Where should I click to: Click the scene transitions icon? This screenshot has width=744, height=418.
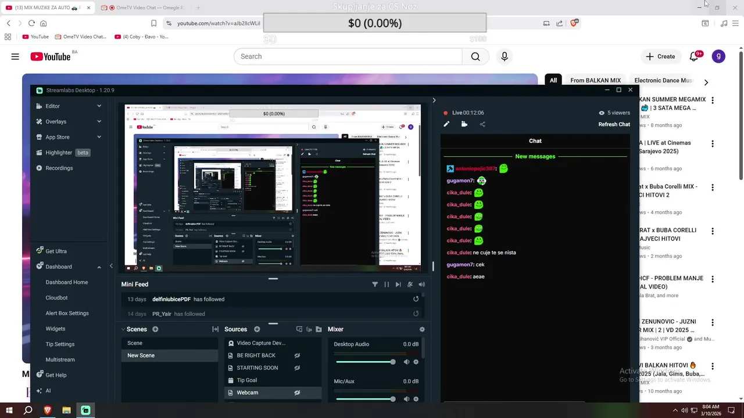click(215, 329)
